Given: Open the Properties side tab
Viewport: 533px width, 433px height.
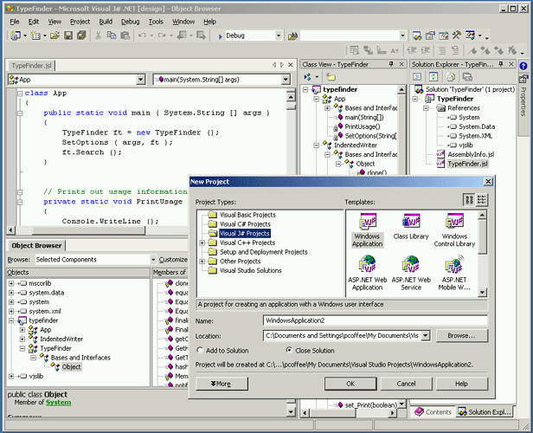Looking at the screenshot, I should pos(523,97).
